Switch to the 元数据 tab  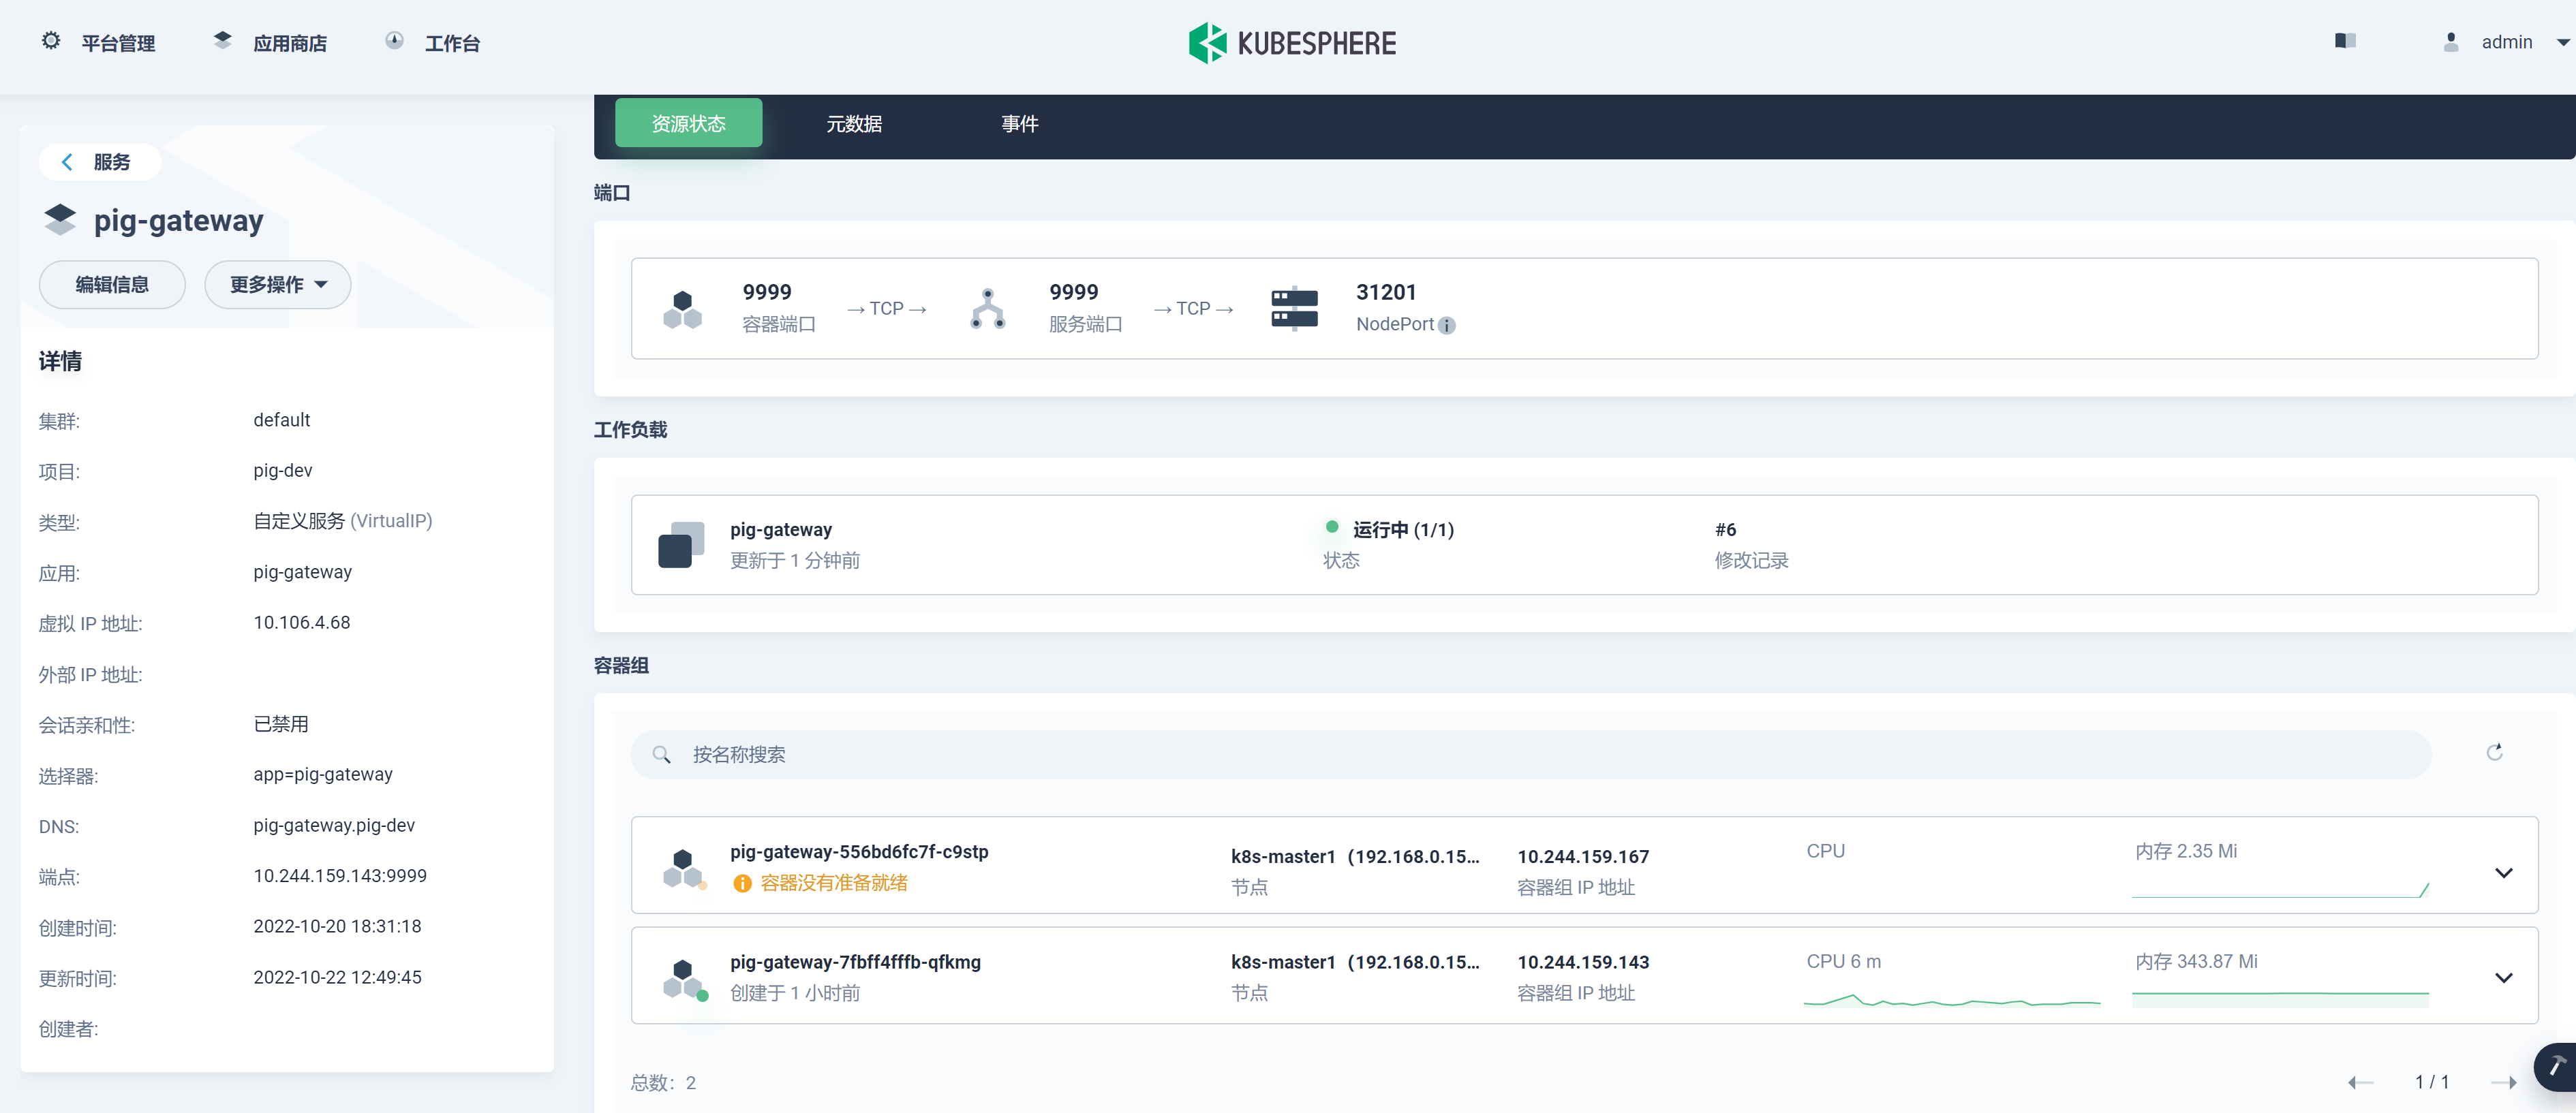coord(853,124)
